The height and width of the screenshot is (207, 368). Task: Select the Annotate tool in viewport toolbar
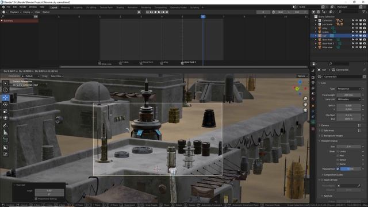coord(5,125)
